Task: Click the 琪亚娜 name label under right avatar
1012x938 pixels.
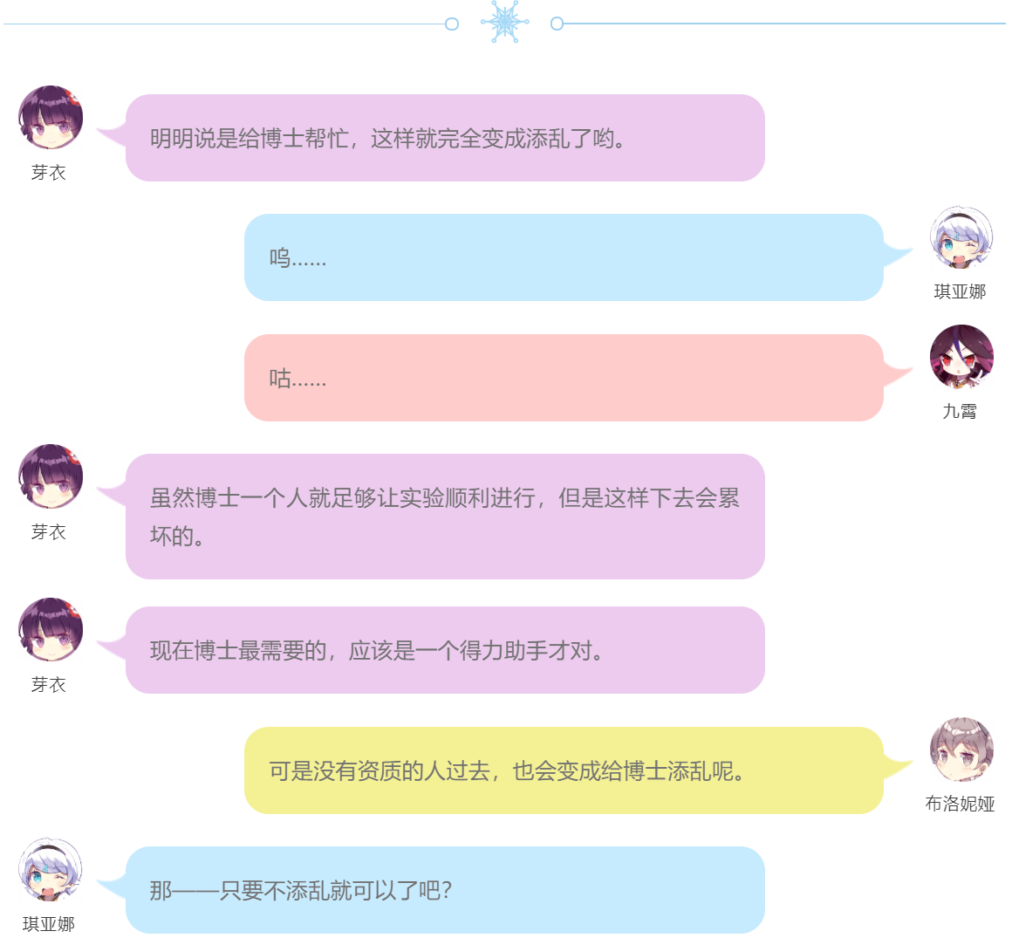Action: click(x=960, y=291)
